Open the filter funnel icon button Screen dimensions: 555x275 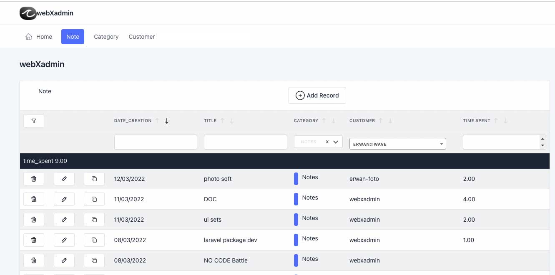point(34,121)
